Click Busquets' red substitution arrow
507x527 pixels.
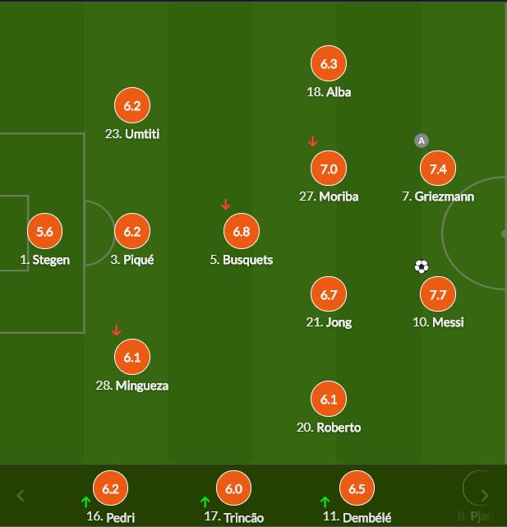(226, 205)
